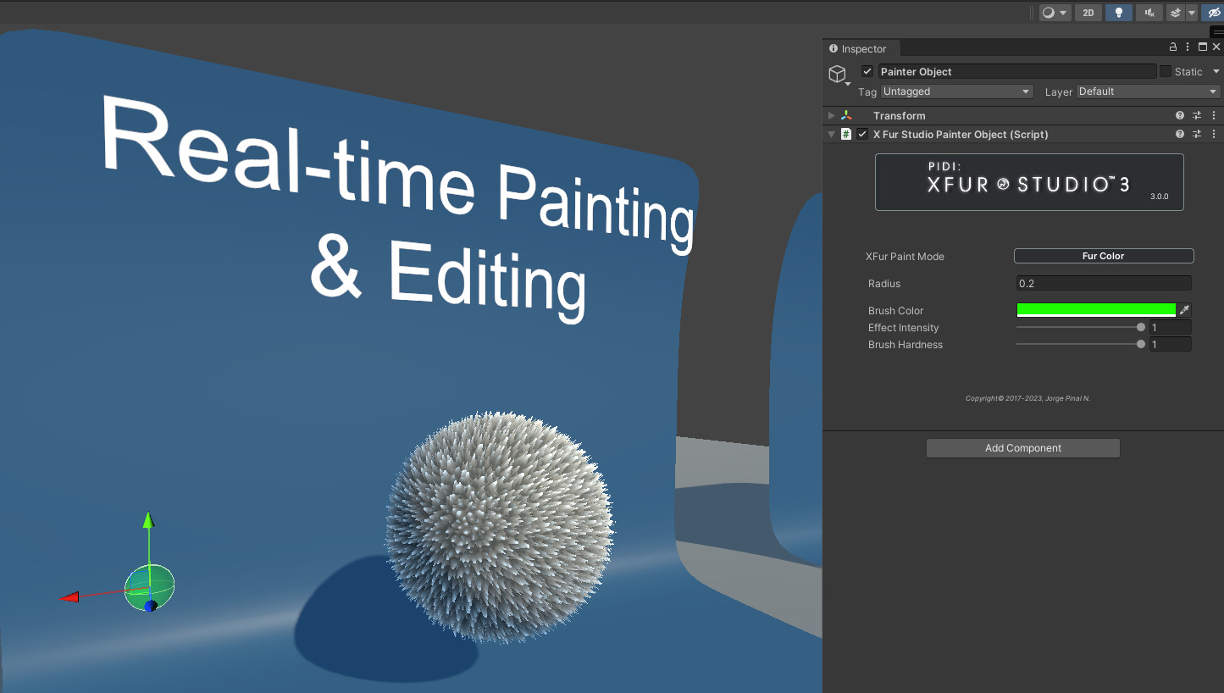Open the Inspector kebab menu
The image size is (1224, 693).
tap(1188, 47)
